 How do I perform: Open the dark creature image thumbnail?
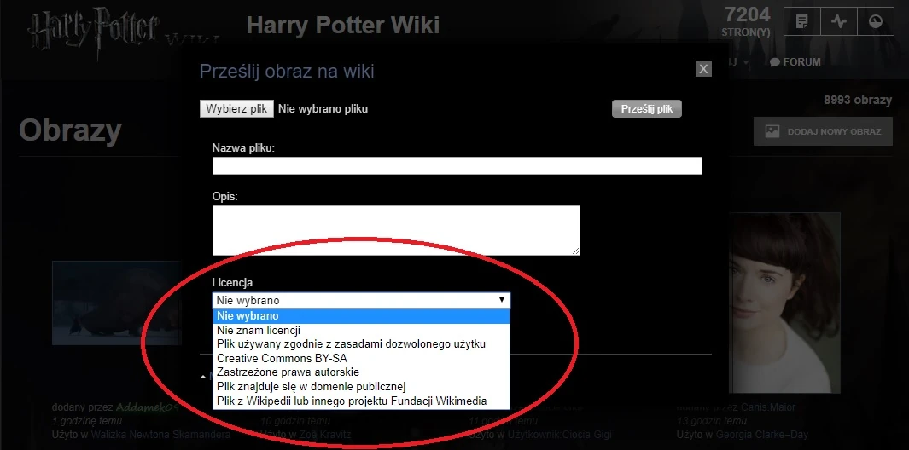pos(116,303)
